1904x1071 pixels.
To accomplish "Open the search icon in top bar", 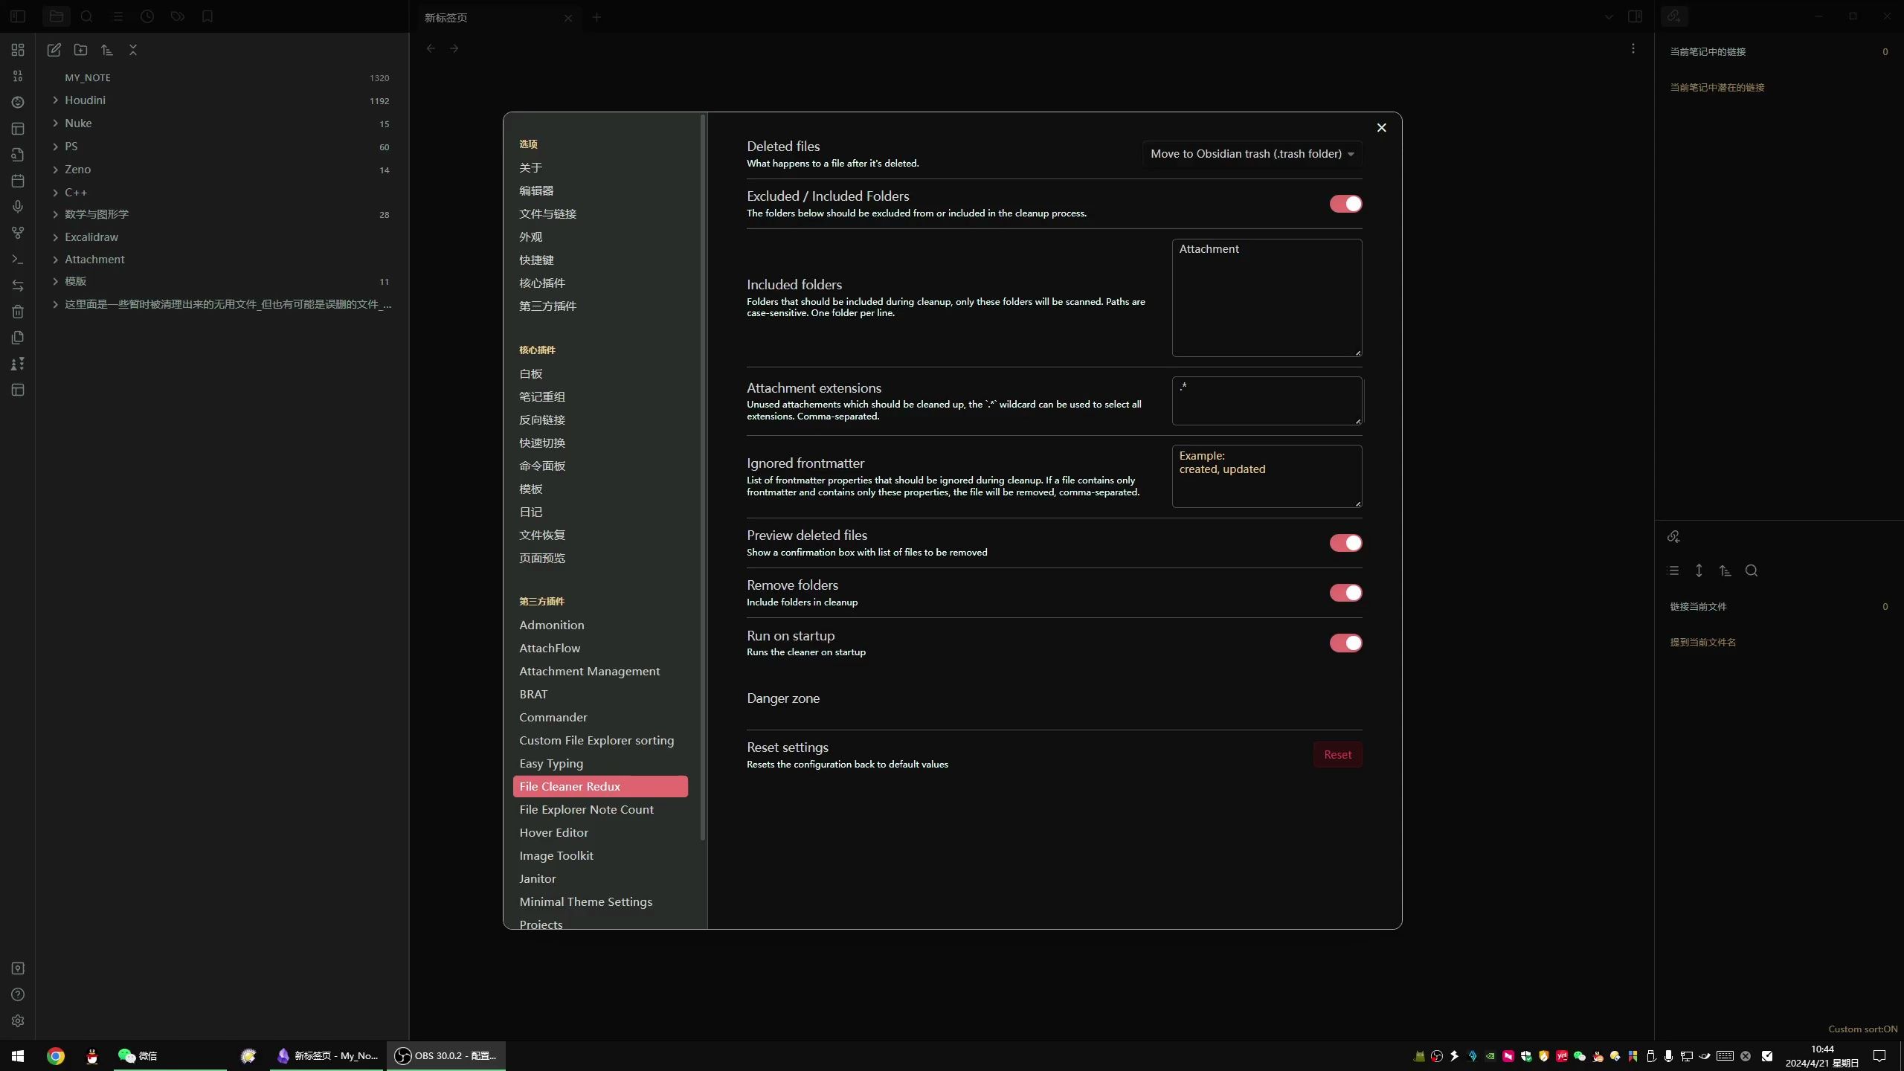I will (86, 16).
